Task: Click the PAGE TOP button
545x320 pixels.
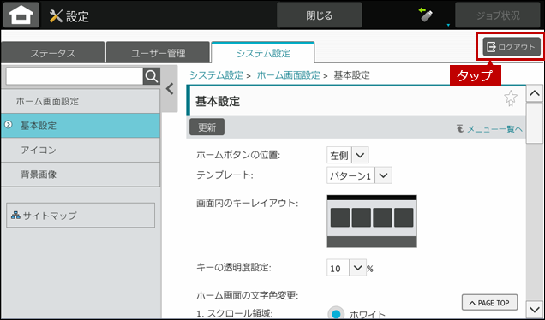Action: [490, 303]
